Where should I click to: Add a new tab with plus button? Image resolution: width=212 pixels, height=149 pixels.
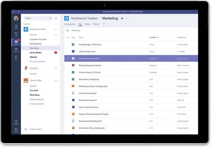(x=104, y=24)
